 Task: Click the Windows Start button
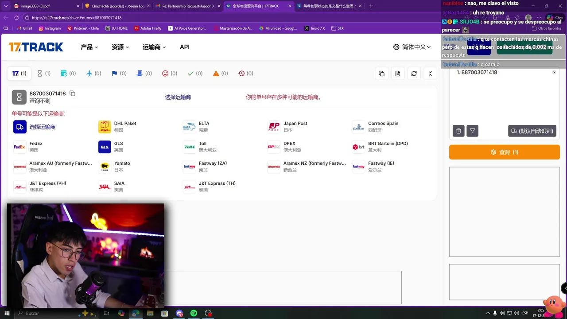(7, 313)
